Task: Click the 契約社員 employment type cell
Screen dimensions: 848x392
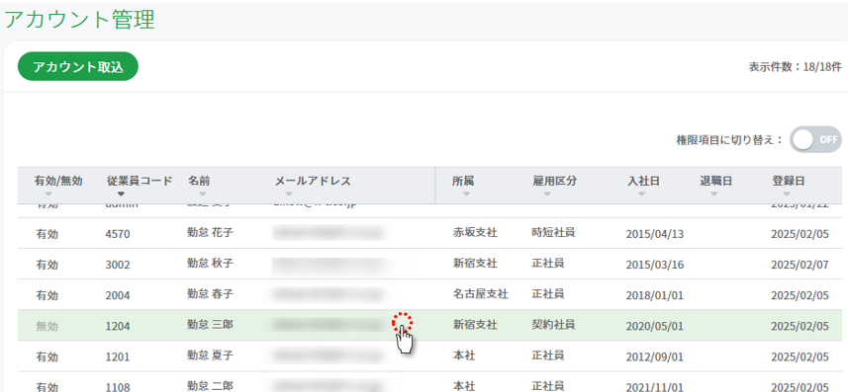Action: point(553,325)
